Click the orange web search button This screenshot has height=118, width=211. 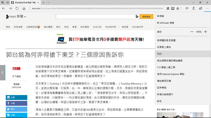coord(146,16)
